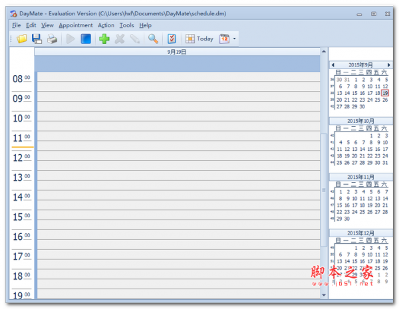This screenshot has height=309, width=399.
Task: Click the 13 00 hour label
Action: [22, 177]
